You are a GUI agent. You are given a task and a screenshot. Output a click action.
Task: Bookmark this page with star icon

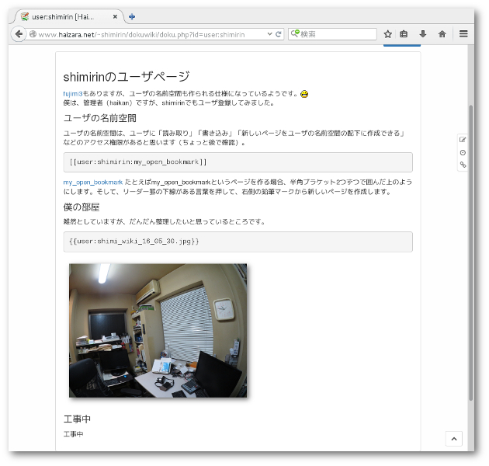click(x=387, y=34)
